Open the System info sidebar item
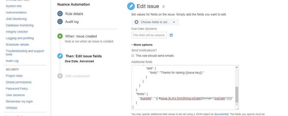The image size is (288, 116). click(14, 6)
